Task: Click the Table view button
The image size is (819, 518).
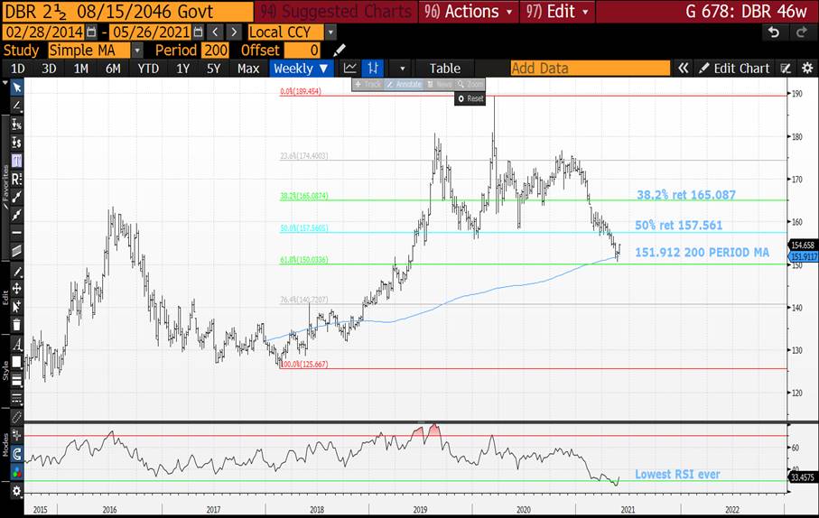Action: [x=444, y=69]
